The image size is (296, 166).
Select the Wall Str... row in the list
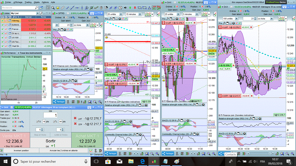coord(25,46)
